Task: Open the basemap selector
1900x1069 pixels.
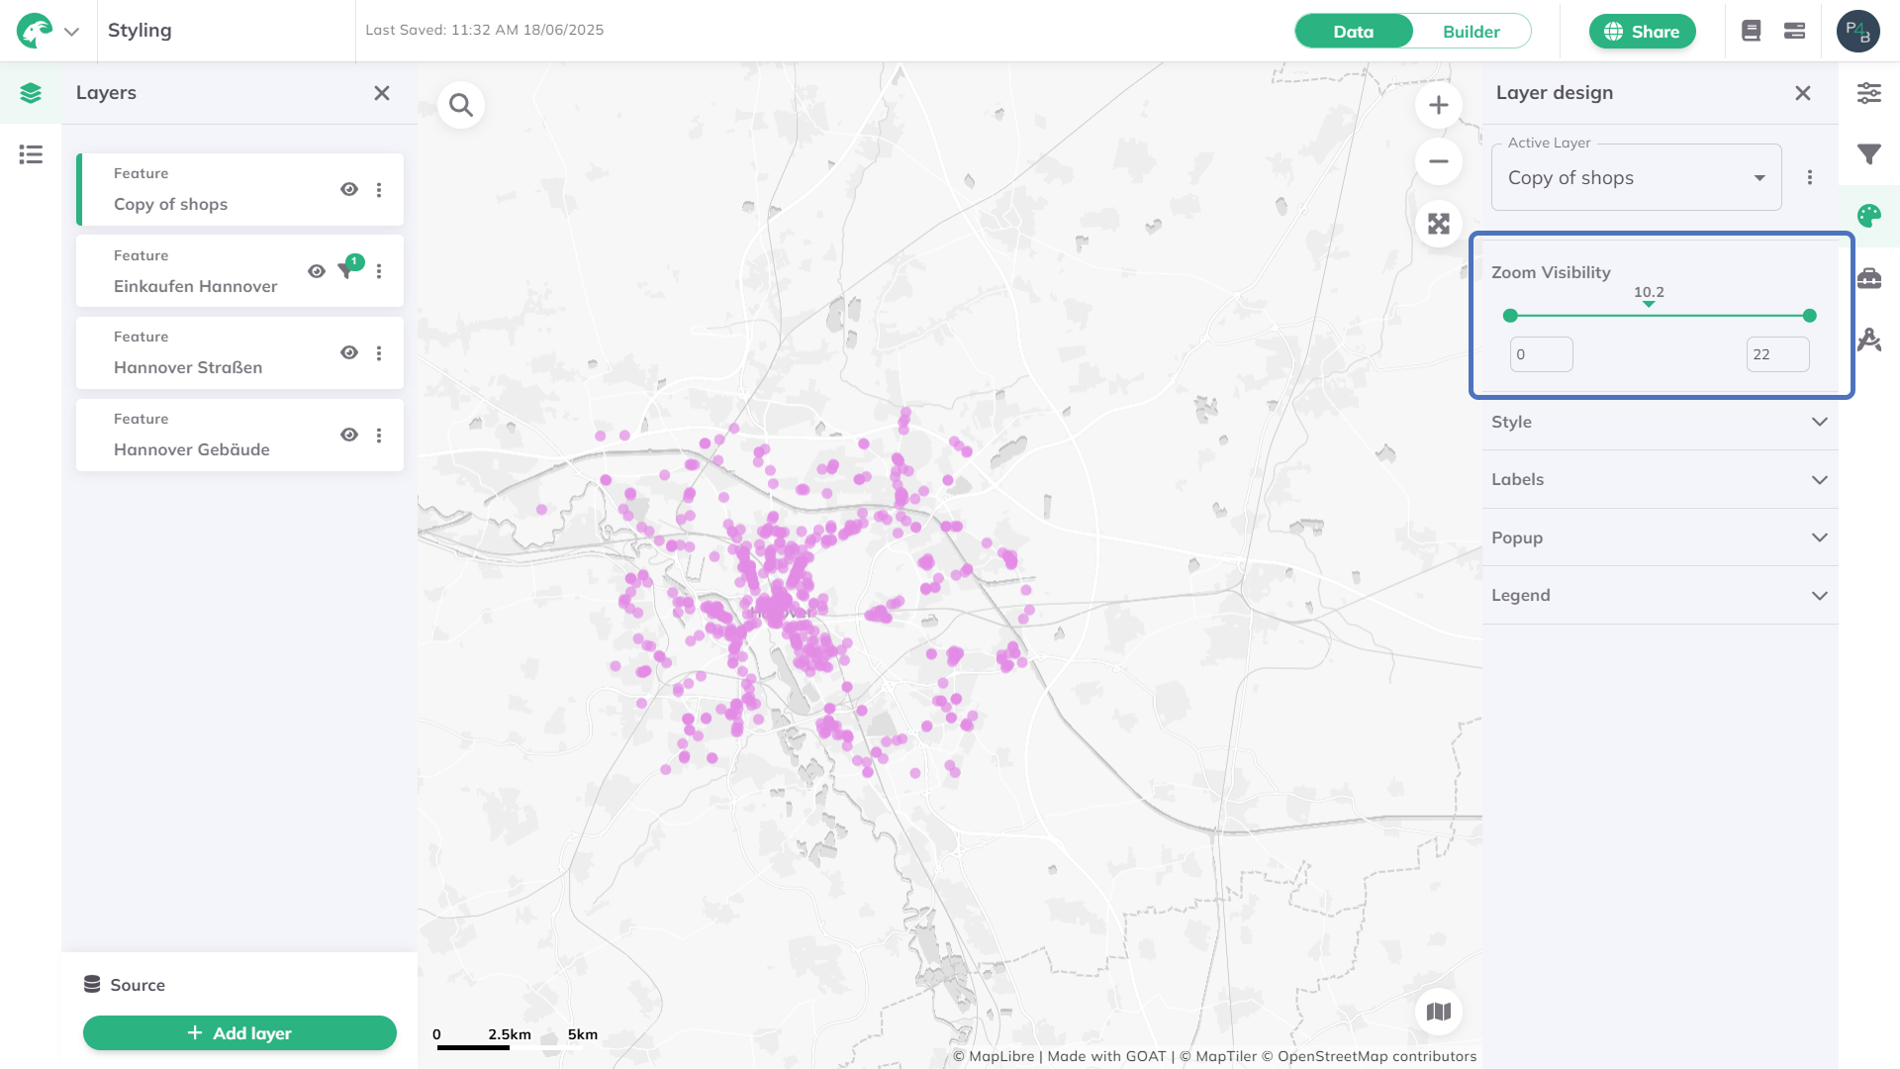Action: point(1438,1012)
